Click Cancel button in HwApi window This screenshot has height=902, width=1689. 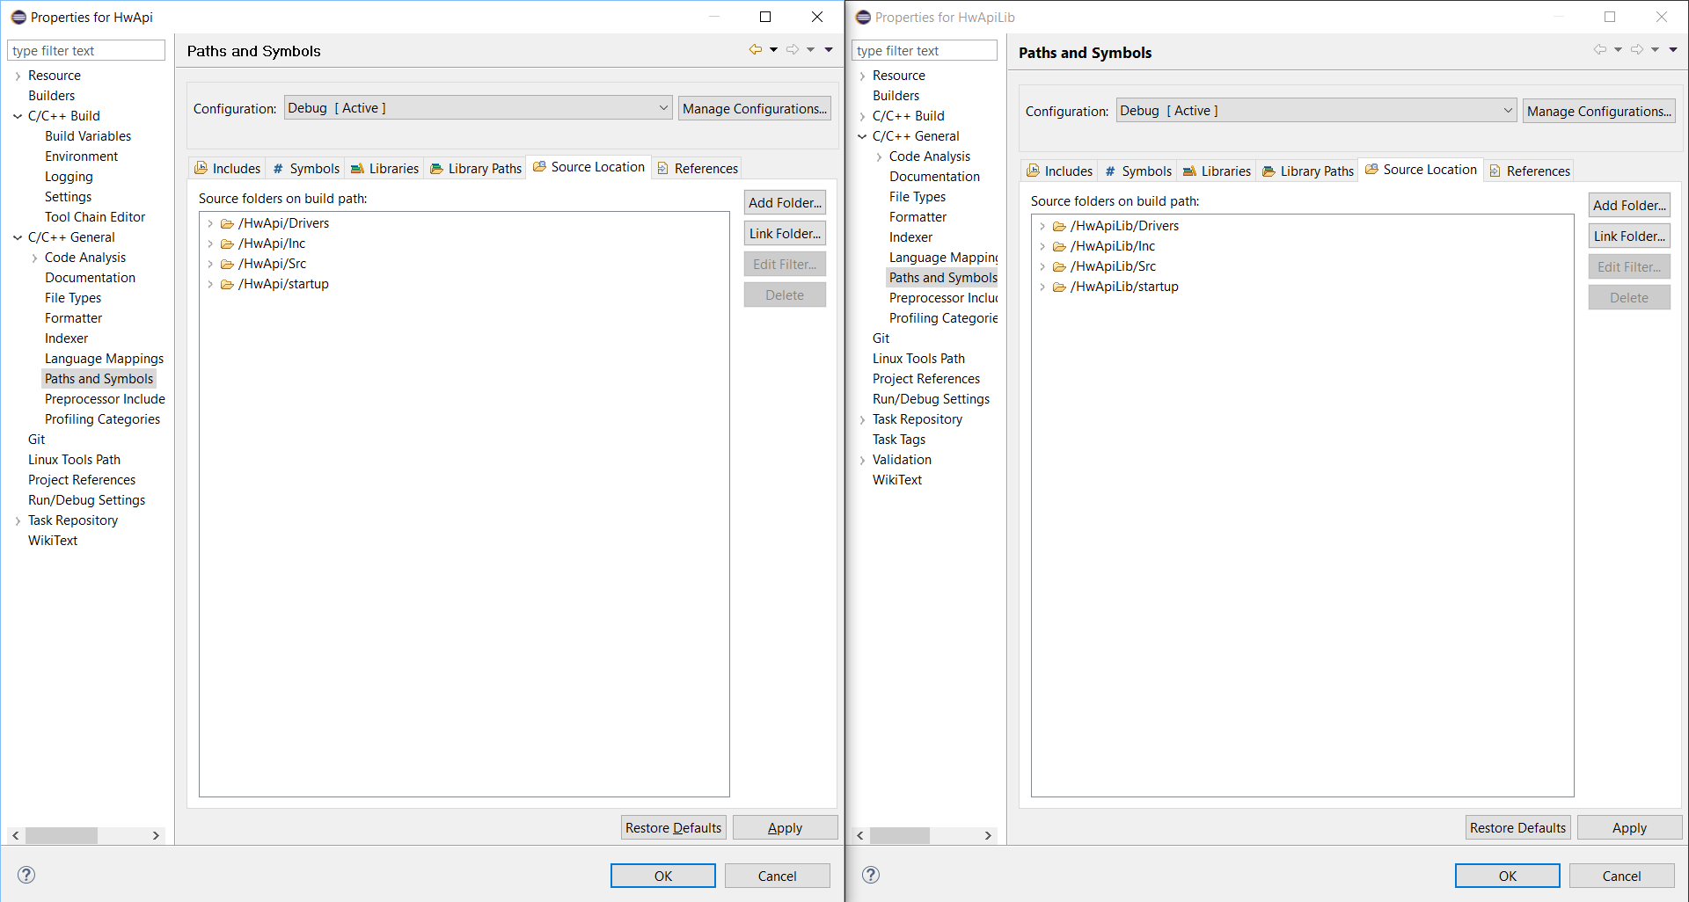778,876
